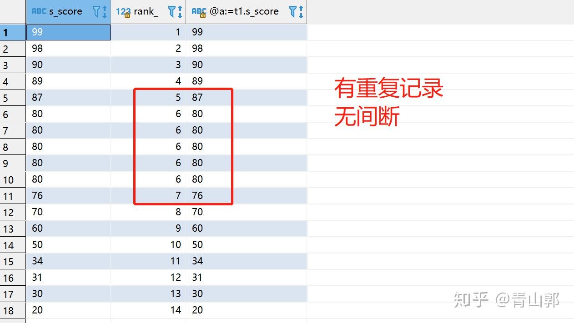574x323 pixels.
Task: Select rank_ cell 5 in row 5
Action: (148, 98)
